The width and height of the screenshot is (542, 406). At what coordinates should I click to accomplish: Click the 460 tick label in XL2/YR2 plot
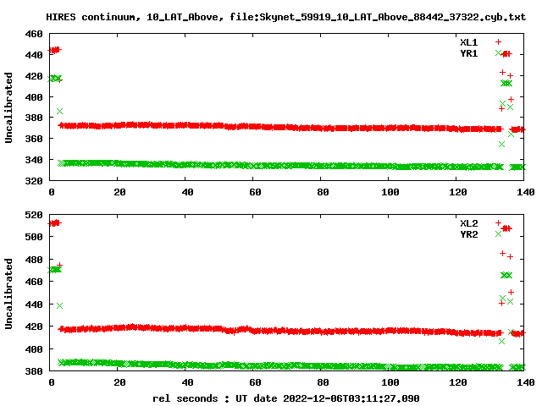[34, 282]
